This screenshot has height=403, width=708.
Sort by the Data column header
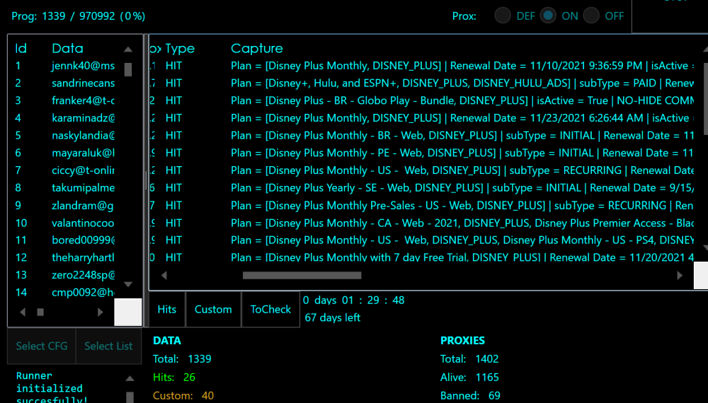pos(67,48)
